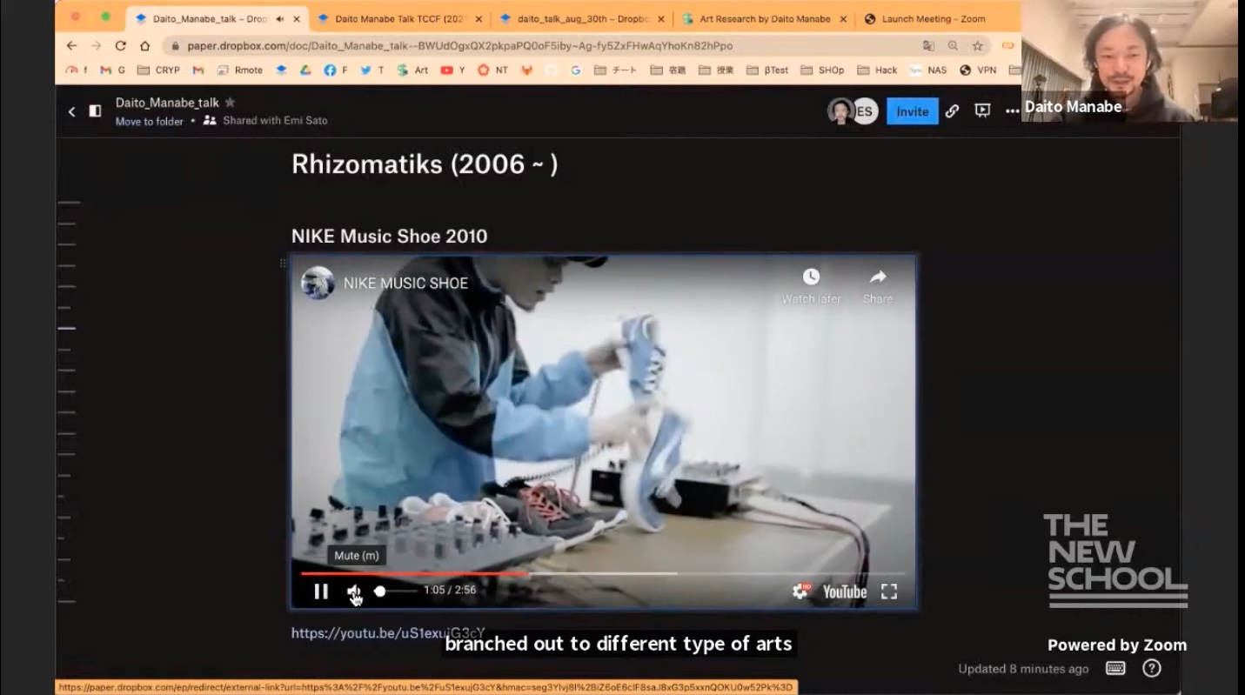Screen dimensions: 1245x695
Task: Bookmark this page with the star icon
Action: click(977, 45)
